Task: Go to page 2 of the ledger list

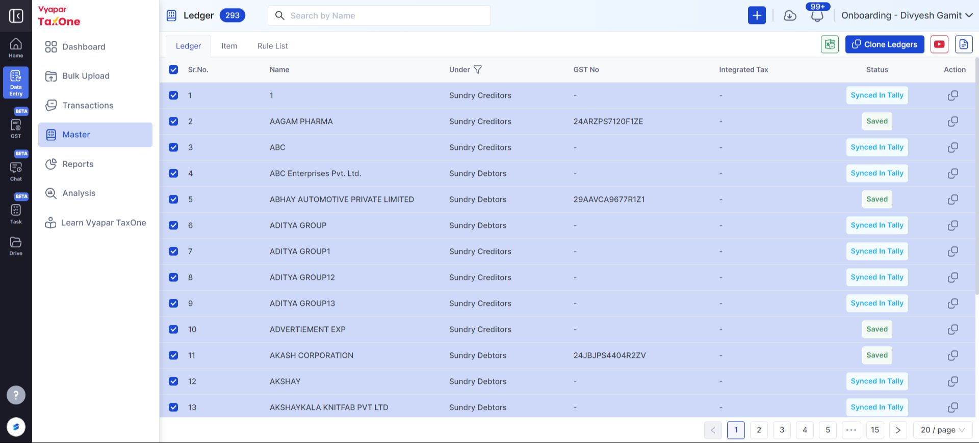Action: (759, 430)
